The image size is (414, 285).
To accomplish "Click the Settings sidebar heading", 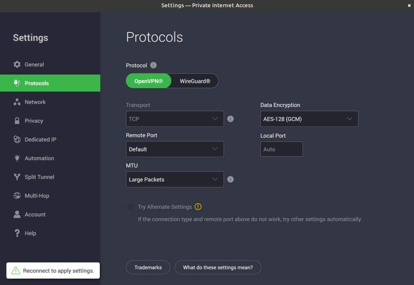I will tap(30, 37).
